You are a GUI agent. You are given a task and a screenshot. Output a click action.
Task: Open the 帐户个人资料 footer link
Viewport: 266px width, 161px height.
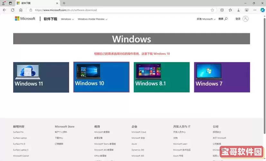pyautogui.click(x=61, y=132)
